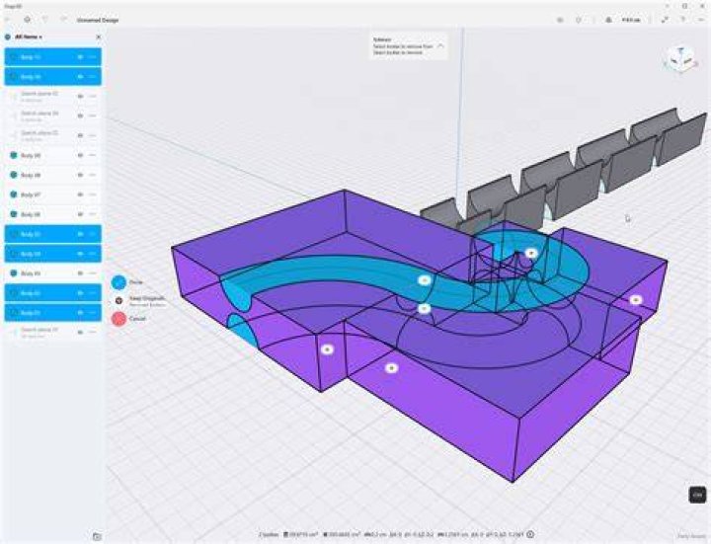Image resolution: width=711 pixels, height=544 pixels.
Task: Deselect the highlighted Body 05 row
Action: click(x=53, y=234)
